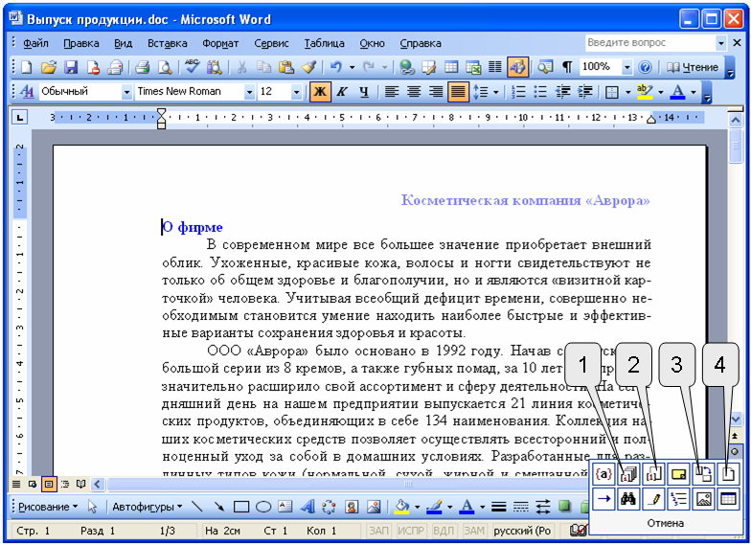Click the Show formatting marks (¶) icon

pos(567,67)
